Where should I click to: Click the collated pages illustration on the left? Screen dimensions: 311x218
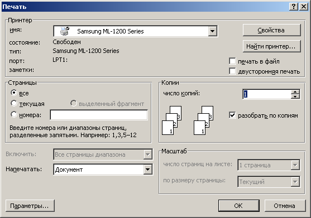coord(172,120)
